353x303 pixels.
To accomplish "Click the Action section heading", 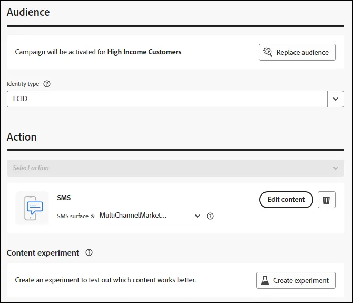I will [x=22, y=137].
